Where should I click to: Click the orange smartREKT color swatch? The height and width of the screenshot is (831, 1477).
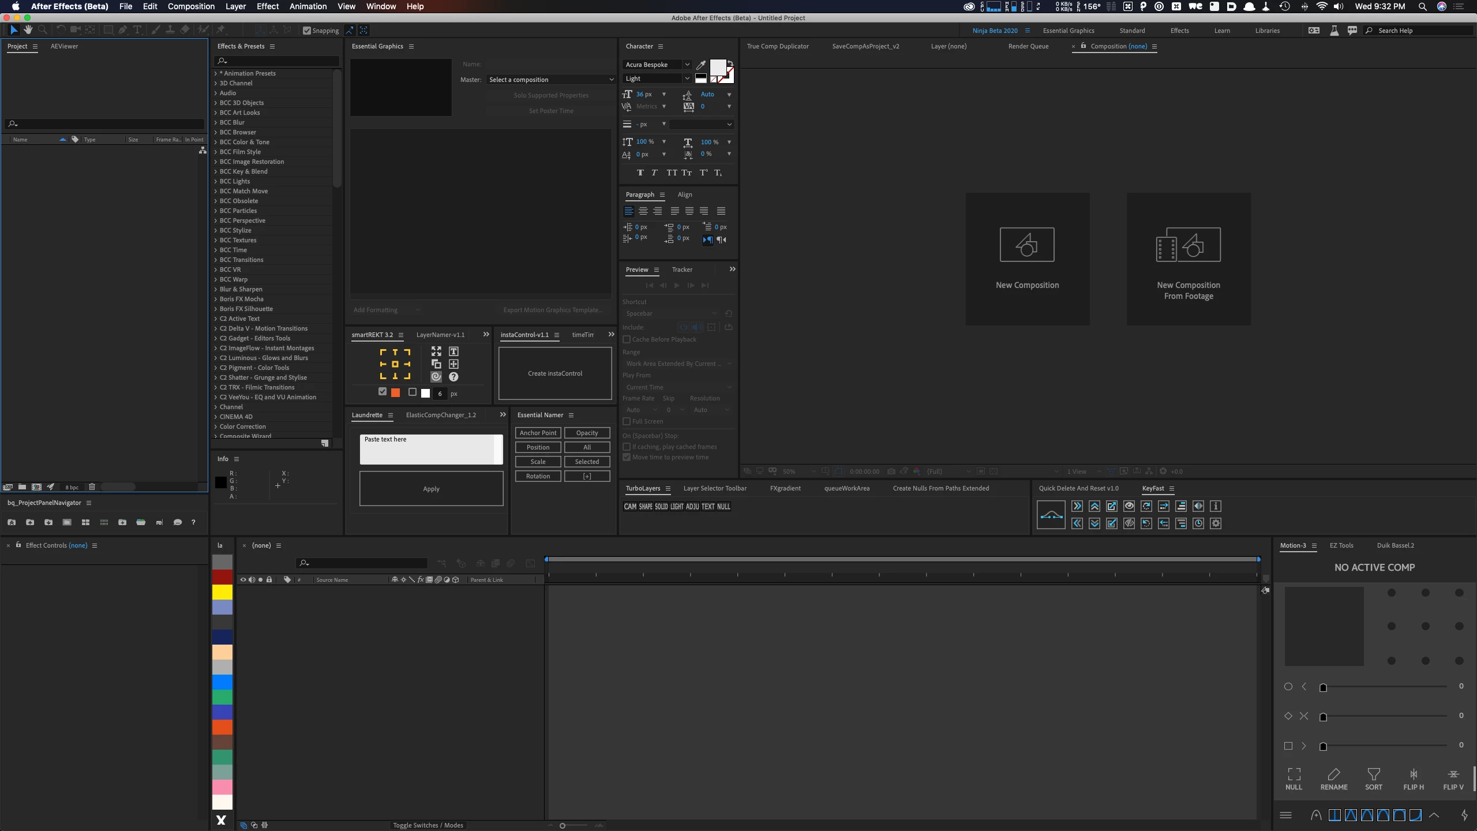[x=395, y=393]
